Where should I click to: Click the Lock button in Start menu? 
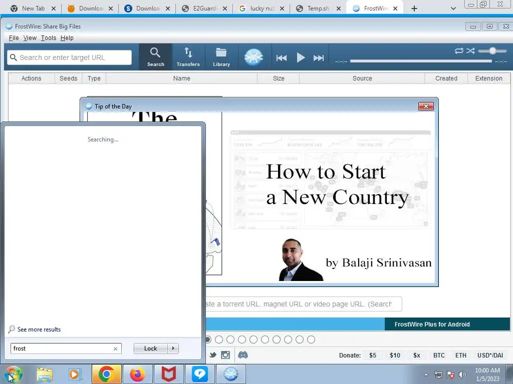(x=150, y=348)
